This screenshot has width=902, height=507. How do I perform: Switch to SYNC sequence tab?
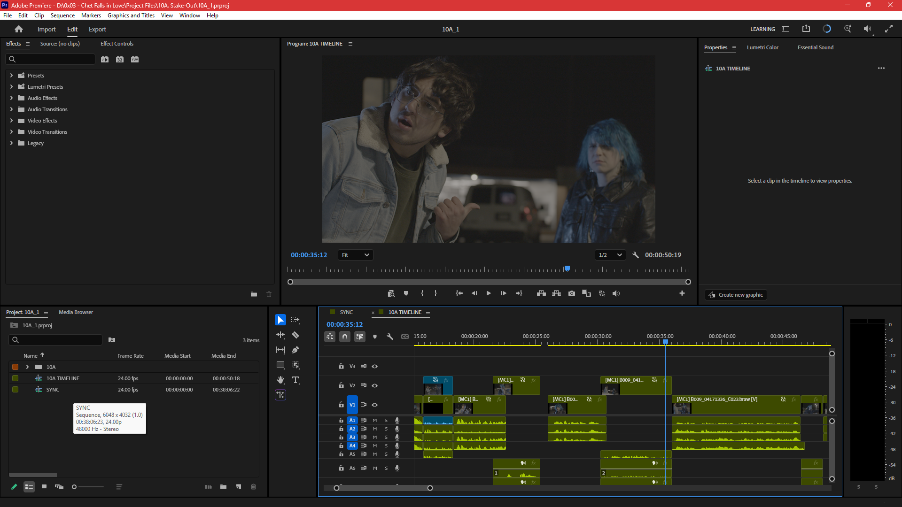(x=346, y=312)
